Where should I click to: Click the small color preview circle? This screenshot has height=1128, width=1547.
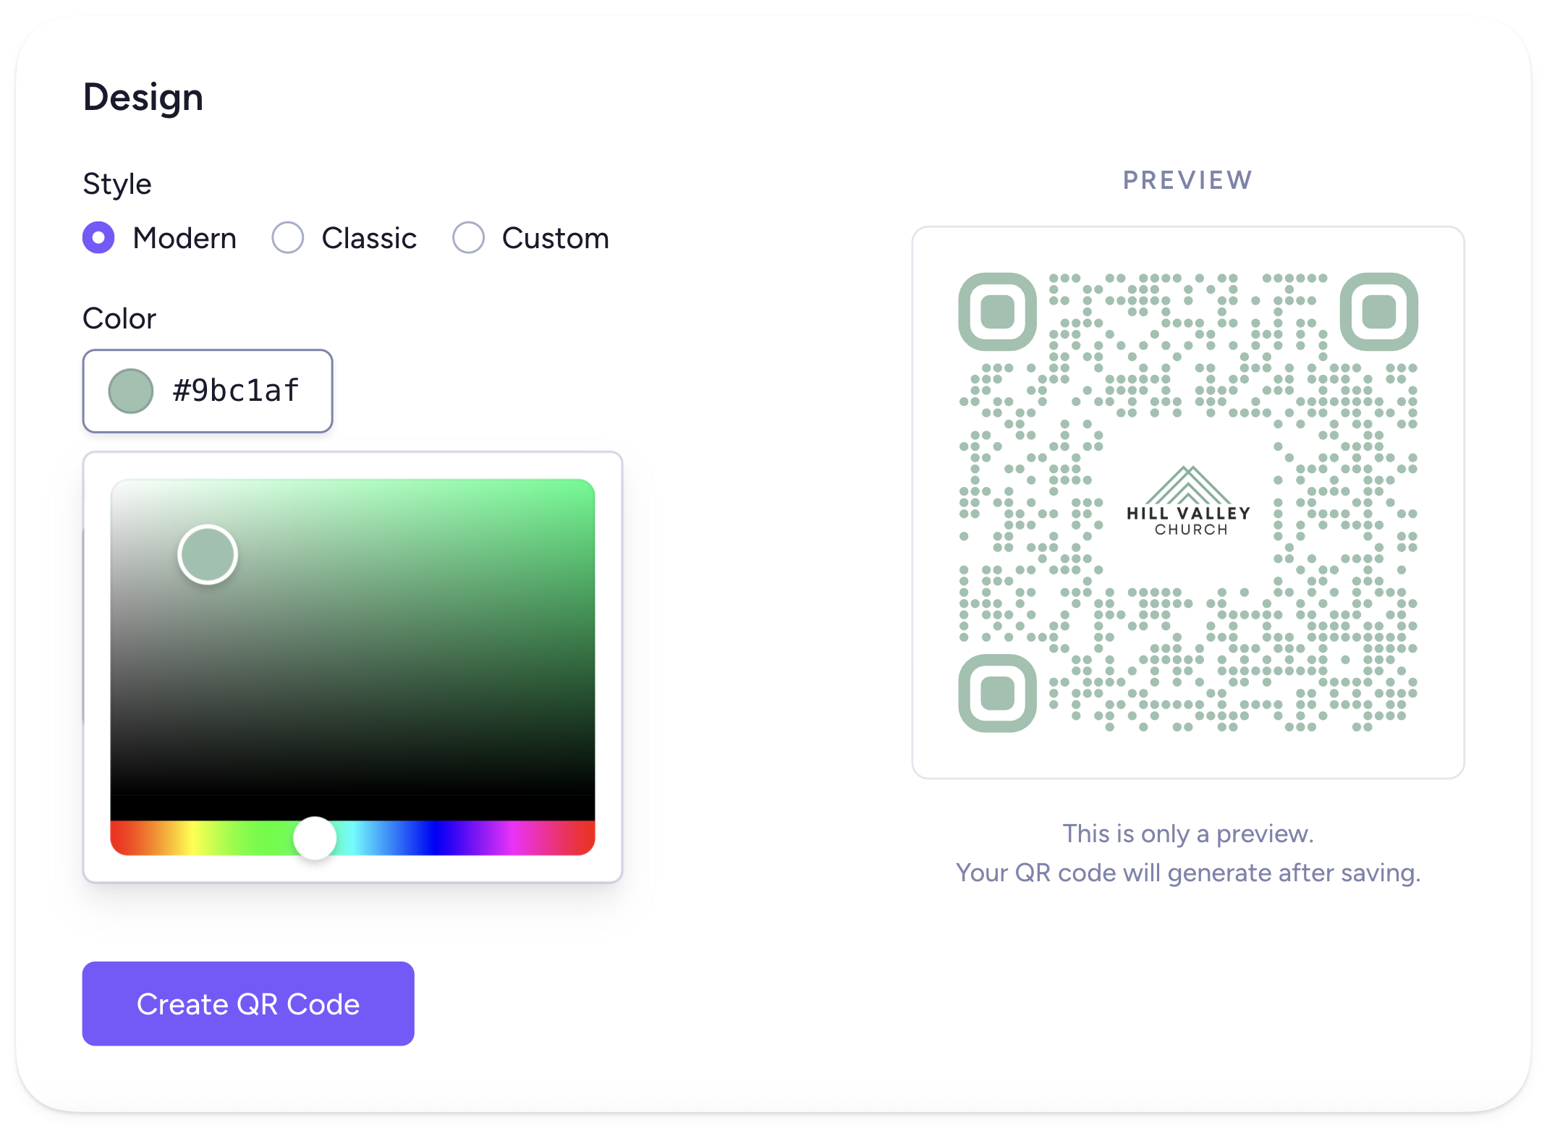131,391
